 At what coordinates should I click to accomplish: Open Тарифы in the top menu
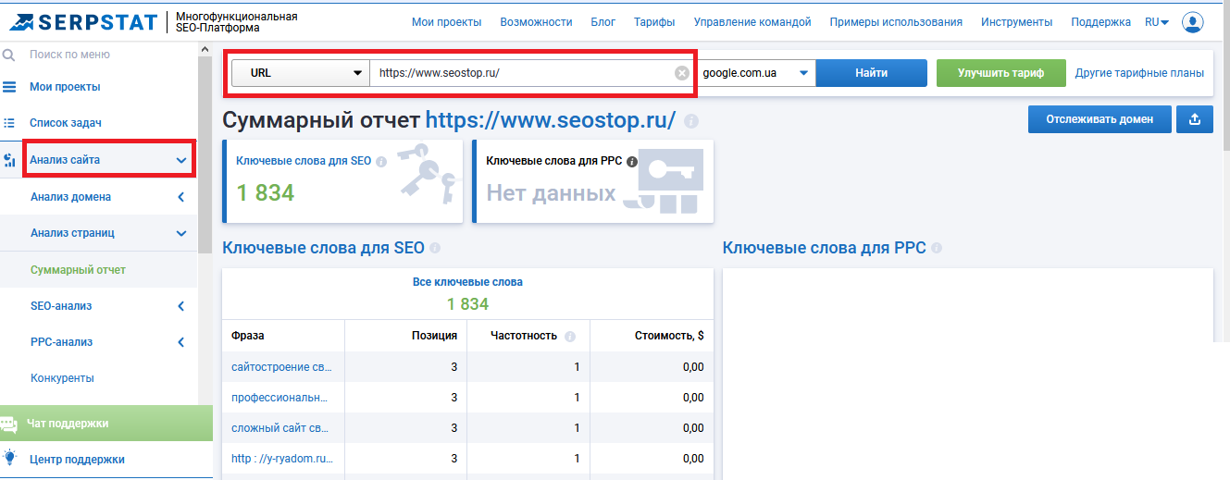[x=654, y=22]
